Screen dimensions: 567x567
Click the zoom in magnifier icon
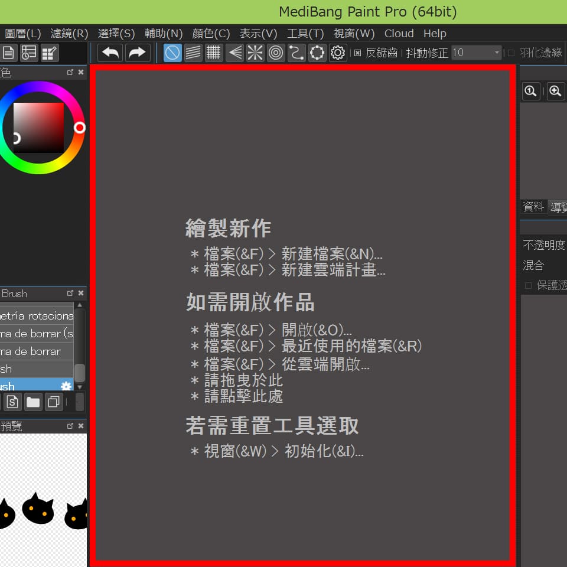(555, 91)
